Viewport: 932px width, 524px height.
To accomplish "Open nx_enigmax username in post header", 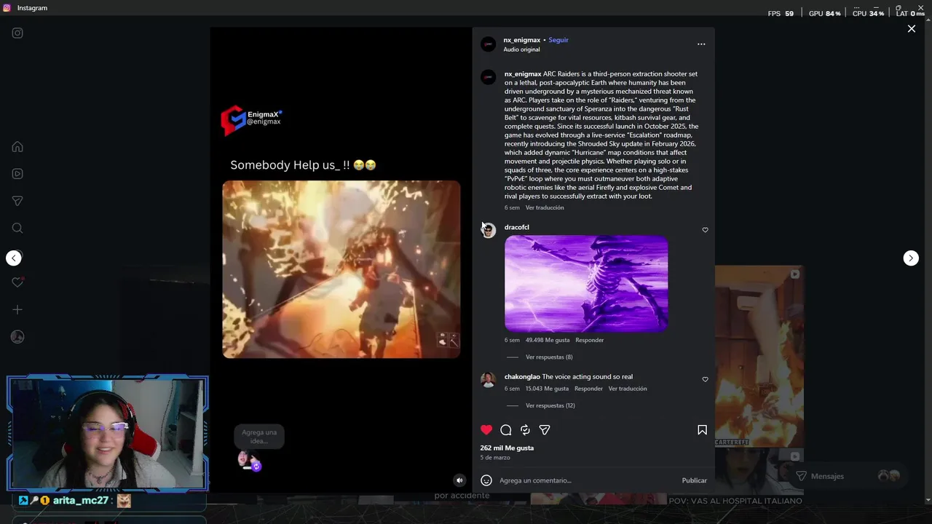I will pyautogui.click(x=522, y=40).
